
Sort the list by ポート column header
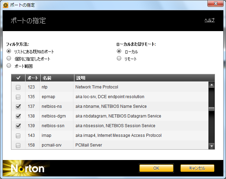33,78
